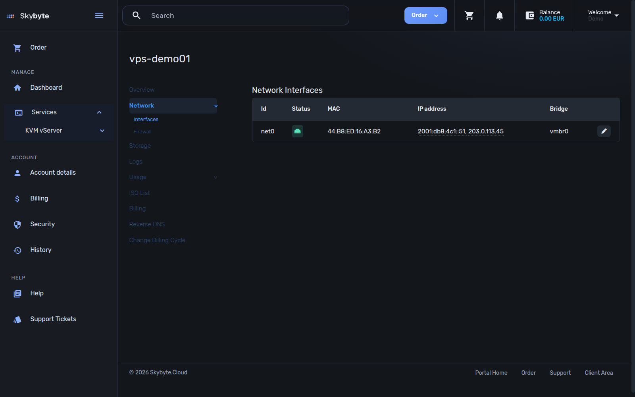The width and height of the screenshot is (635, 397).
Task: Click the net0 Id cell
Action: pyautogui.click(x=267, y=131)
